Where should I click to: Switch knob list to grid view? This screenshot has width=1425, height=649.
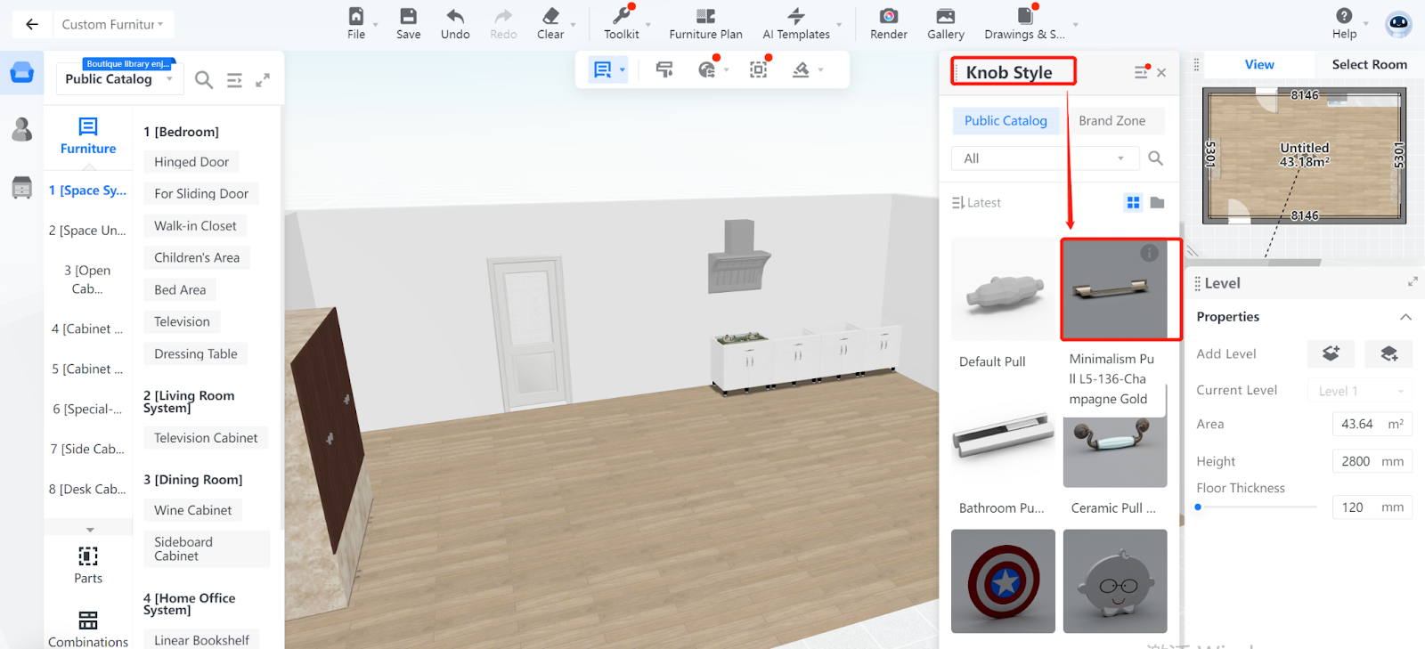click(x=1133, y=203)
